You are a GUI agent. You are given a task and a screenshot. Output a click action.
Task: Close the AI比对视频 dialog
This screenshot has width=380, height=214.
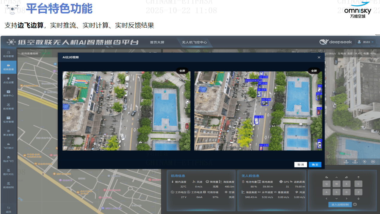tap(319, 57)
